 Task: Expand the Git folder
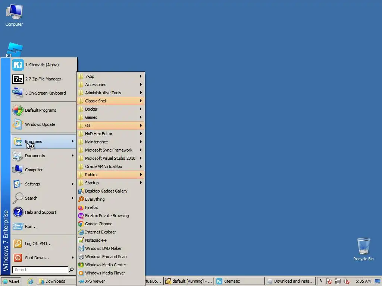110,125
